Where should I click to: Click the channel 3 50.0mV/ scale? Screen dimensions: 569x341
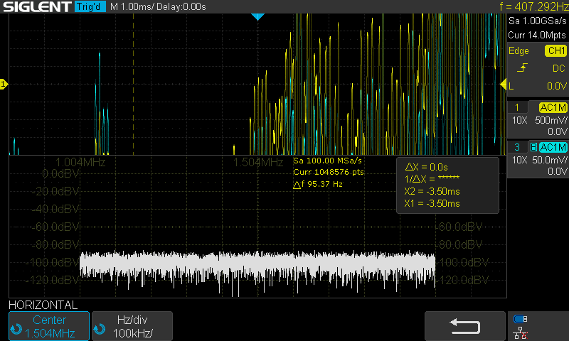pyautogui.click(x=549, y=160)
